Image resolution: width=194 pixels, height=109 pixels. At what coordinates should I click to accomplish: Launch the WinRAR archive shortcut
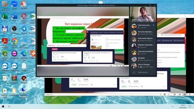tap(14, 78)
